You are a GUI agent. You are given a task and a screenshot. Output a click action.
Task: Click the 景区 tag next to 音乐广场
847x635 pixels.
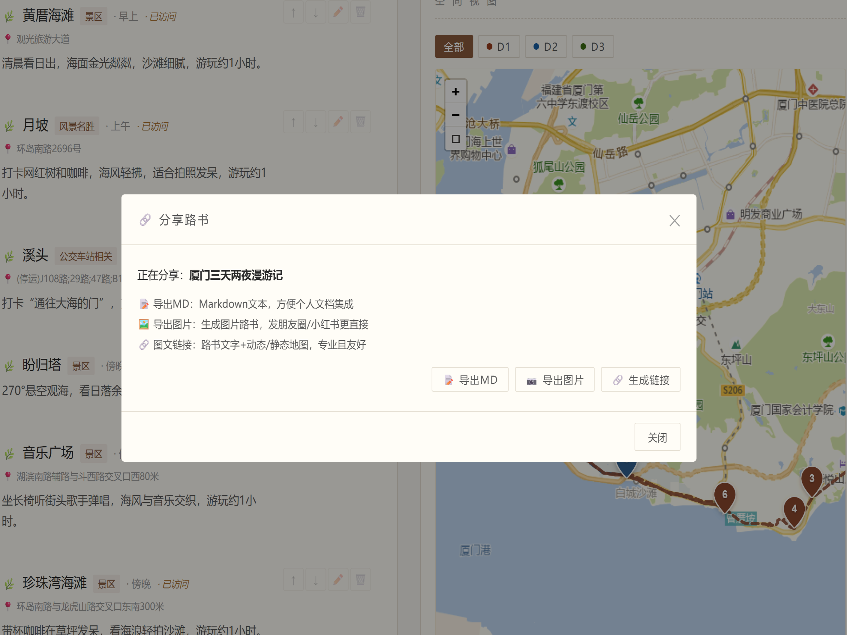click(93, 454)
